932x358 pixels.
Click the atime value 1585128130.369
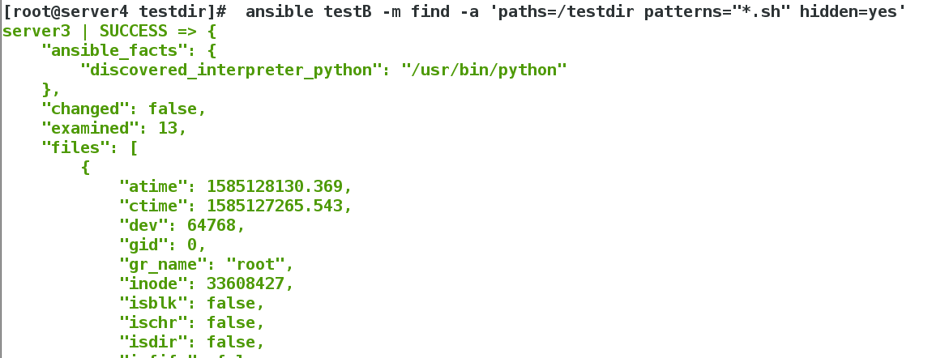click(x=275, y=186)
